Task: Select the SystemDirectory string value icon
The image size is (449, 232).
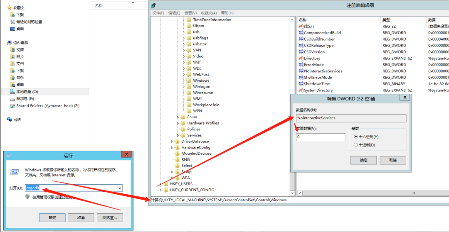Action: click(x=301, y=90)
